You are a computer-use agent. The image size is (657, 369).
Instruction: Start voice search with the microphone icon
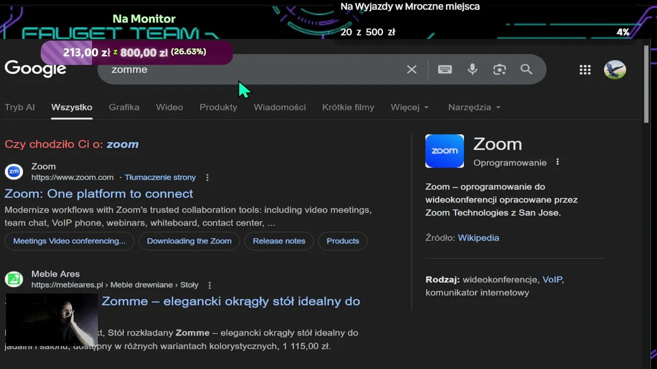(x=473, y=69)
